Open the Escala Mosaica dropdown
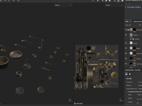The width and height of the screenshot is (142, 106). coord(139,95)
